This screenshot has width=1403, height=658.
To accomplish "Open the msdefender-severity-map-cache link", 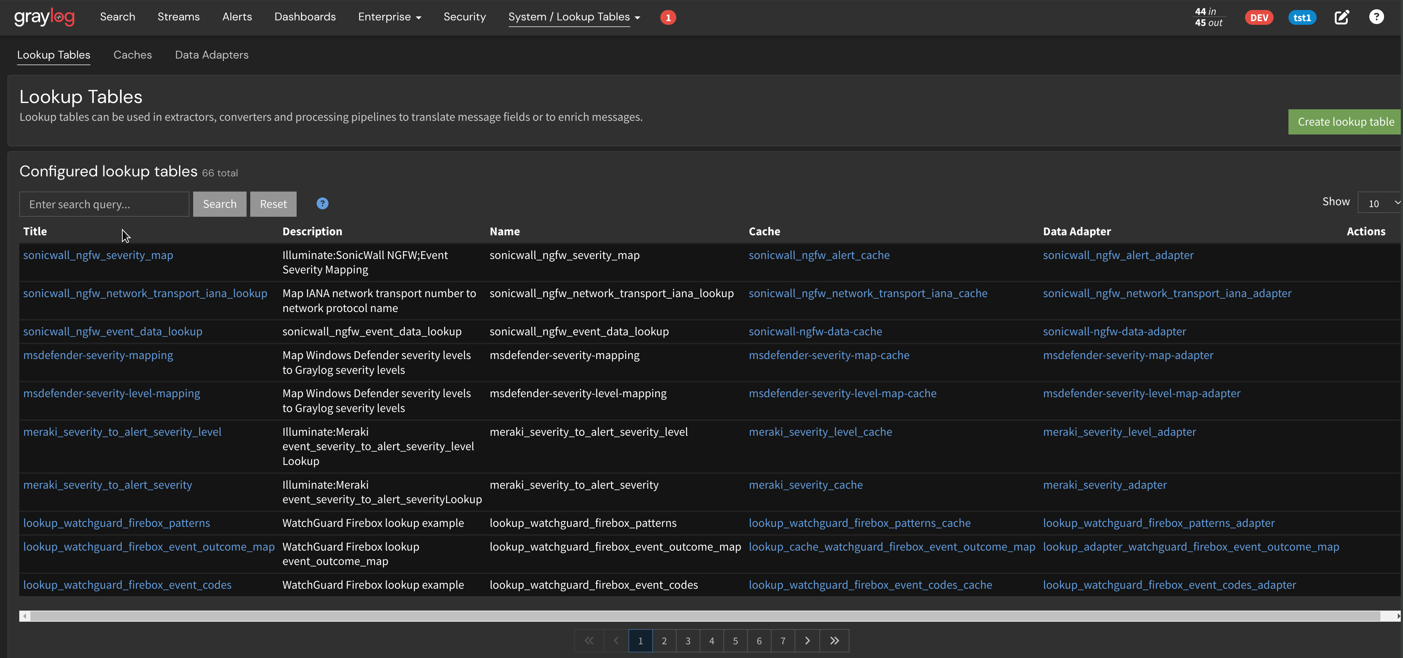I will [829, 355].
